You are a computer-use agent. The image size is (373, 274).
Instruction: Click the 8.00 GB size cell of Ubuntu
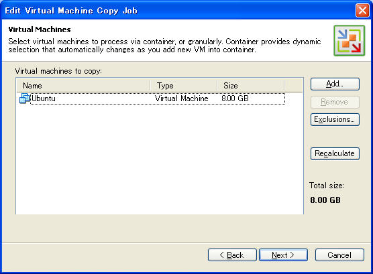[235, 98]
